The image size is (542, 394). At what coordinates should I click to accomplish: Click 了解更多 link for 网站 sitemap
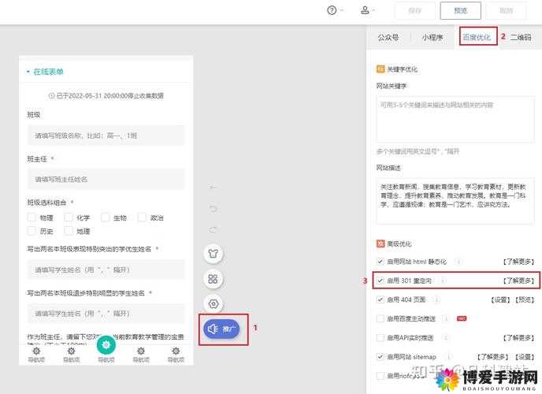(x=492, y=357)
